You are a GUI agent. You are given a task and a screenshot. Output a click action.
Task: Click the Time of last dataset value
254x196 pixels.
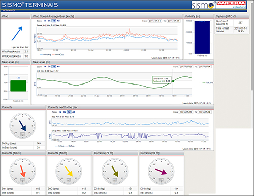pyautogui.click(x=240, y=30)
